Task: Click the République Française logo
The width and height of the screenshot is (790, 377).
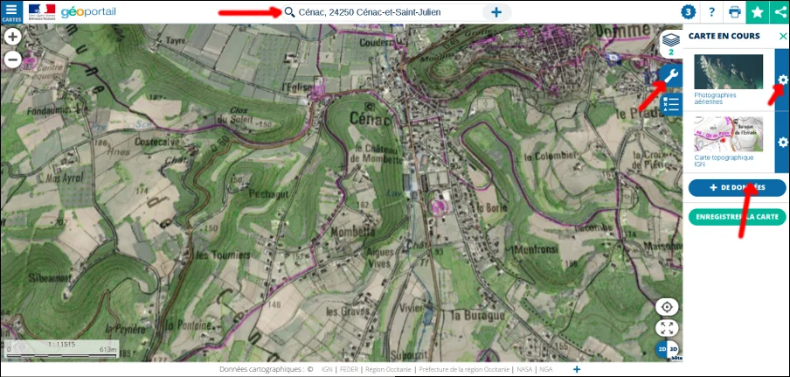Action: [x=42, y=12]
